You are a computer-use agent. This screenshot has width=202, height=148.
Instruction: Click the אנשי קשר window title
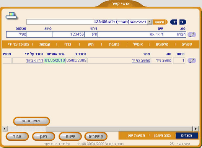coord(121,3)
